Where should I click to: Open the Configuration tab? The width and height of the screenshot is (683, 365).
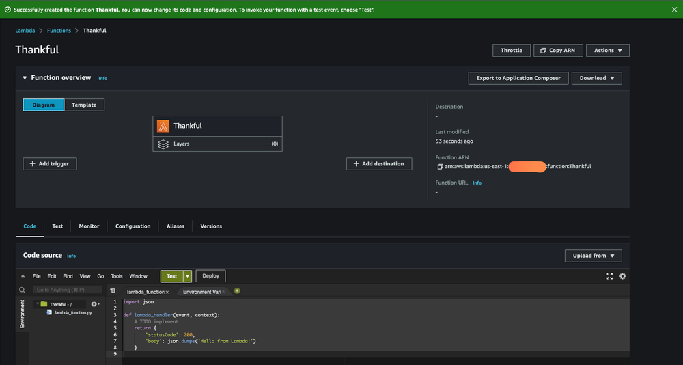click(133, 226)
